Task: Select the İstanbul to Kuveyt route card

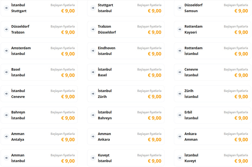Action: pos(212,158)
